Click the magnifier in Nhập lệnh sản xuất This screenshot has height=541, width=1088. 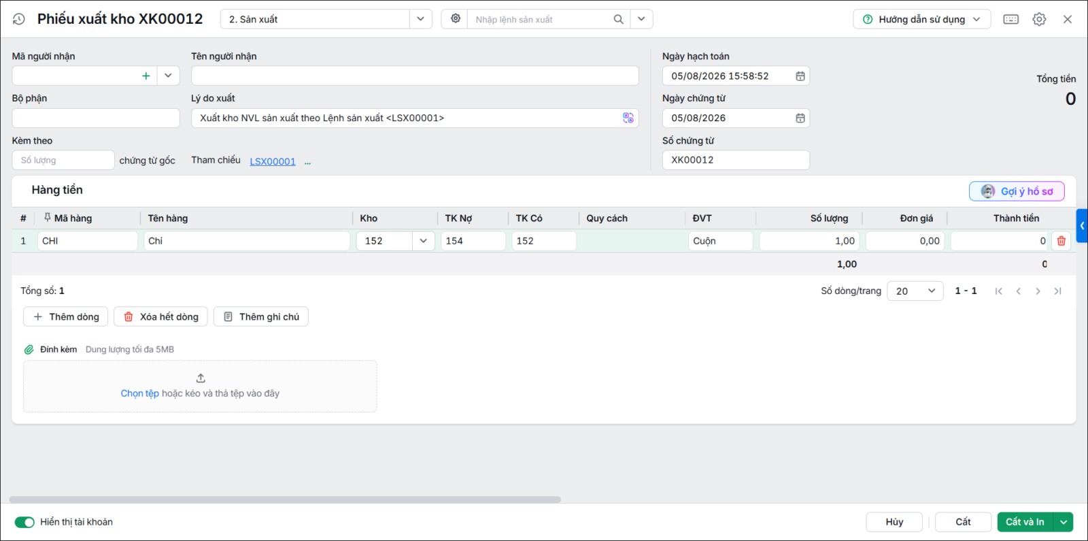(x=618, y=19)
